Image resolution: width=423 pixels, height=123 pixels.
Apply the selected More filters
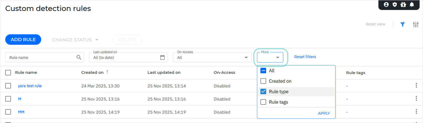pyautogui.click(x=324, y=113)
